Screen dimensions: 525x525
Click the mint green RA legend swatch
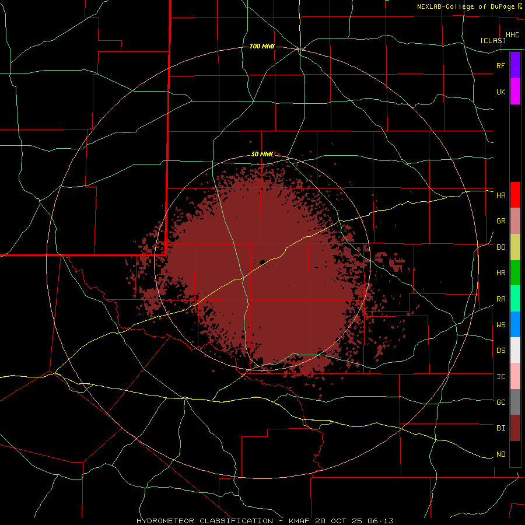pos(515,299)
